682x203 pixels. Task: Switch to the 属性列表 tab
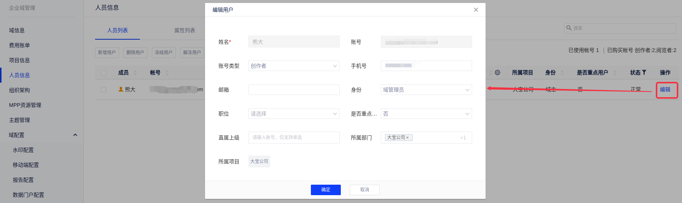pos(185,30)
